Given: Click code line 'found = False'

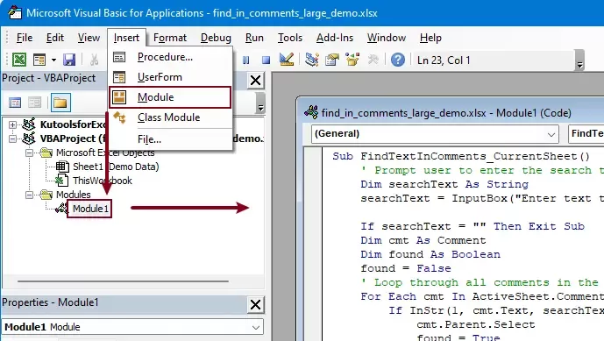Looking at the screenshot, I should pos(406,268).
